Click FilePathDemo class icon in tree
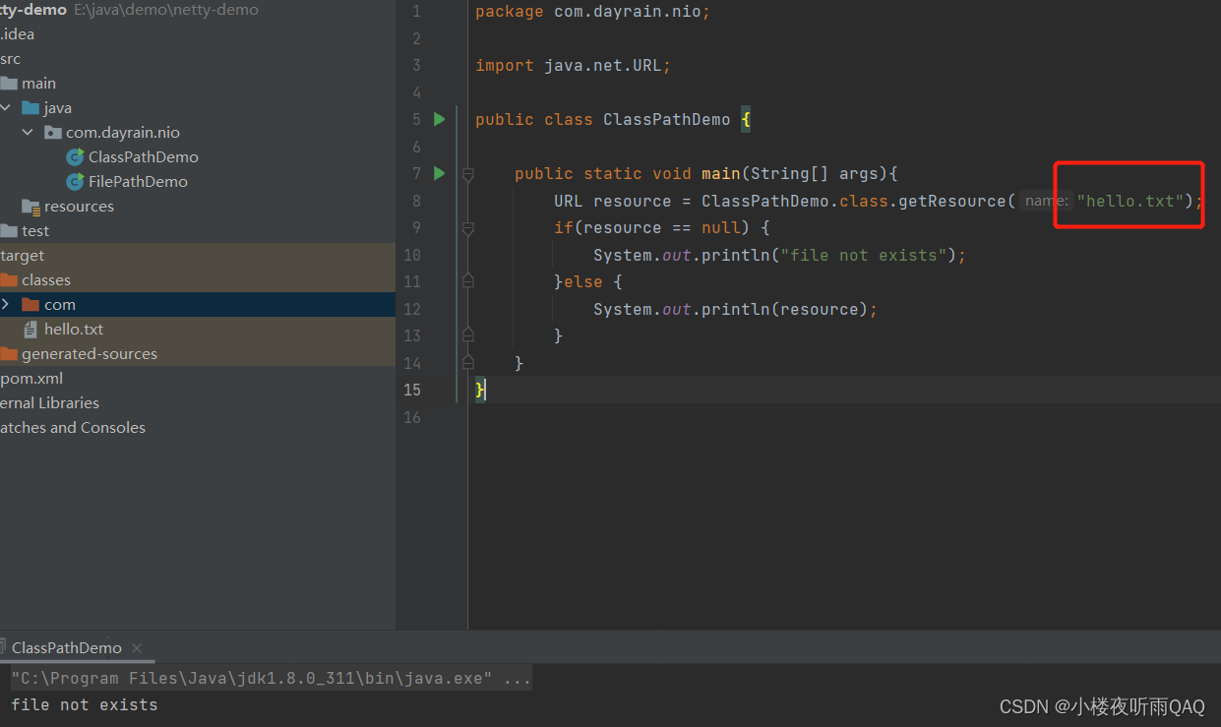The image size is (1221, 727). point(75,182)
